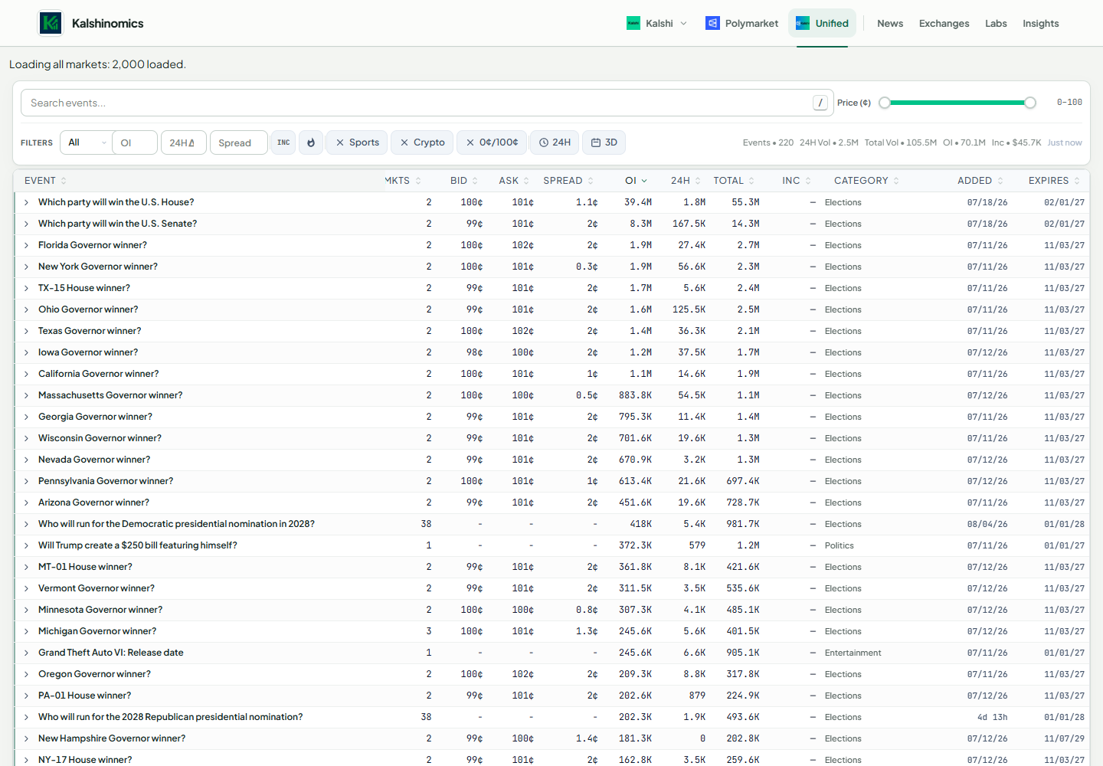Sort by the 24H volume column
1103x766 pixels.
click(686, 181)
